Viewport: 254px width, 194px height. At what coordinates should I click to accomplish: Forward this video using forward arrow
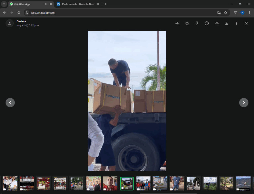coord(217,23)
